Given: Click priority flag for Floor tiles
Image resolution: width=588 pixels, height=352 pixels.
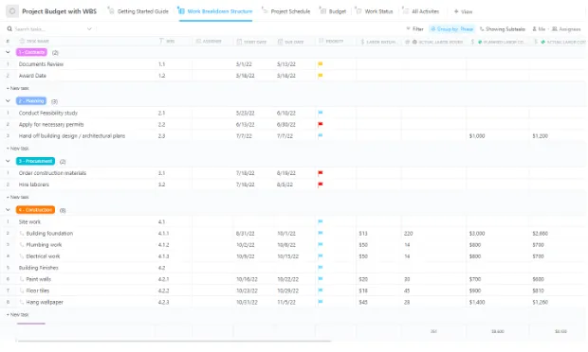Looking at the screenshot, I should [321, 290].
